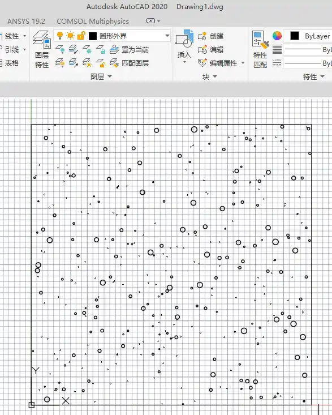Click the 编辑属性 label
Screen dimensions: 332x415
pos(223,63)
